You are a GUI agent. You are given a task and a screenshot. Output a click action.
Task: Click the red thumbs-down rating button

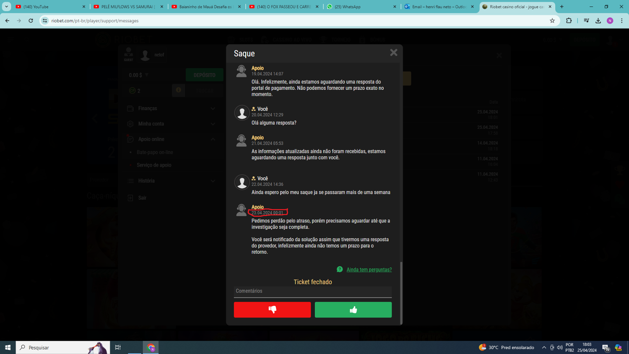coord(272,310)
